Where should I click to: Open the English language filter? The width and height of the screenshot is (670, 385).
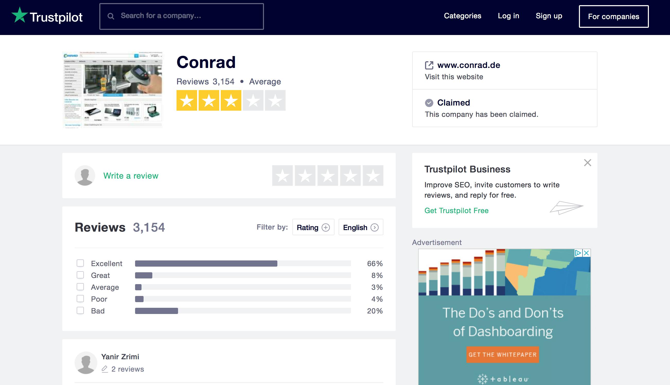[x=360, y=227]
